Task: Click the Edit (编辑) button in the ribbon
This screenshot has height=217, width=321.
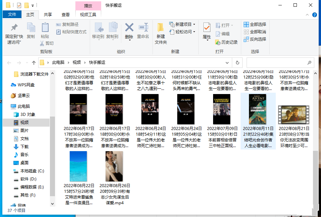Action: tap(223, 34)
